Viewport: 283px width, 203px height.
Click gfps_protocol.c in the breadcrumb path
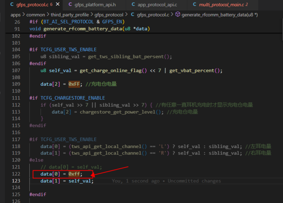pyautogui.click(x=153, y=15)
